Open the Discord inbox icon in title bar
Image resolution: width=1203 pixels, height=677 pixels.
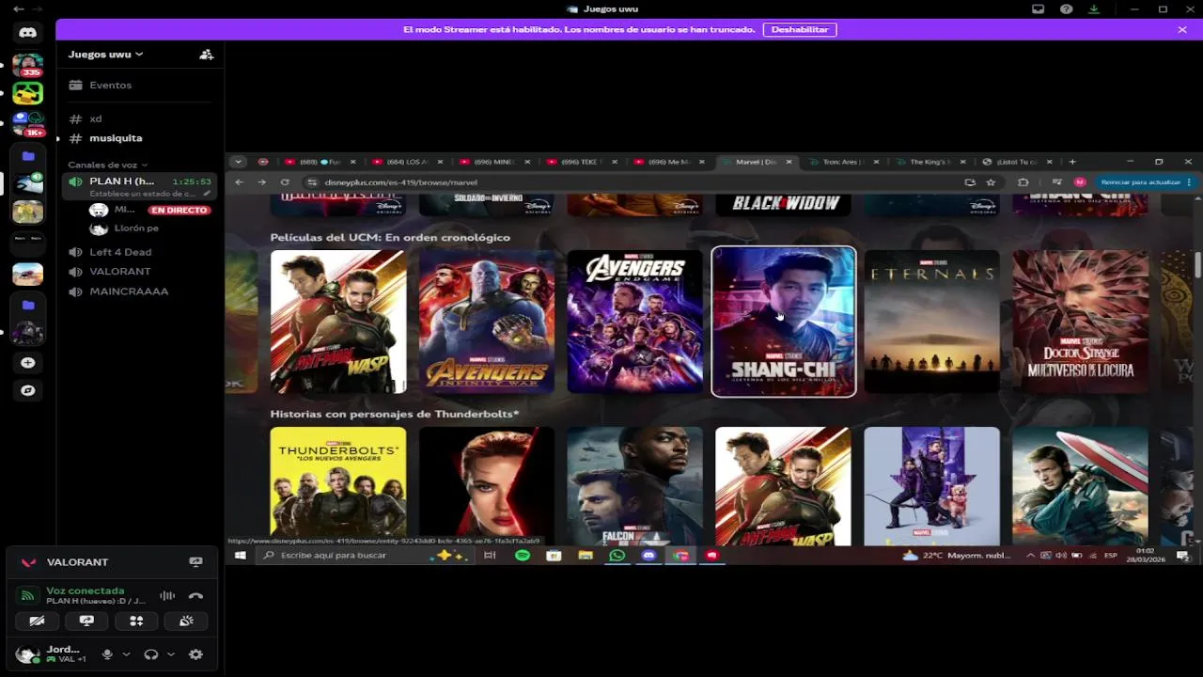click(x=1038, y=9)
